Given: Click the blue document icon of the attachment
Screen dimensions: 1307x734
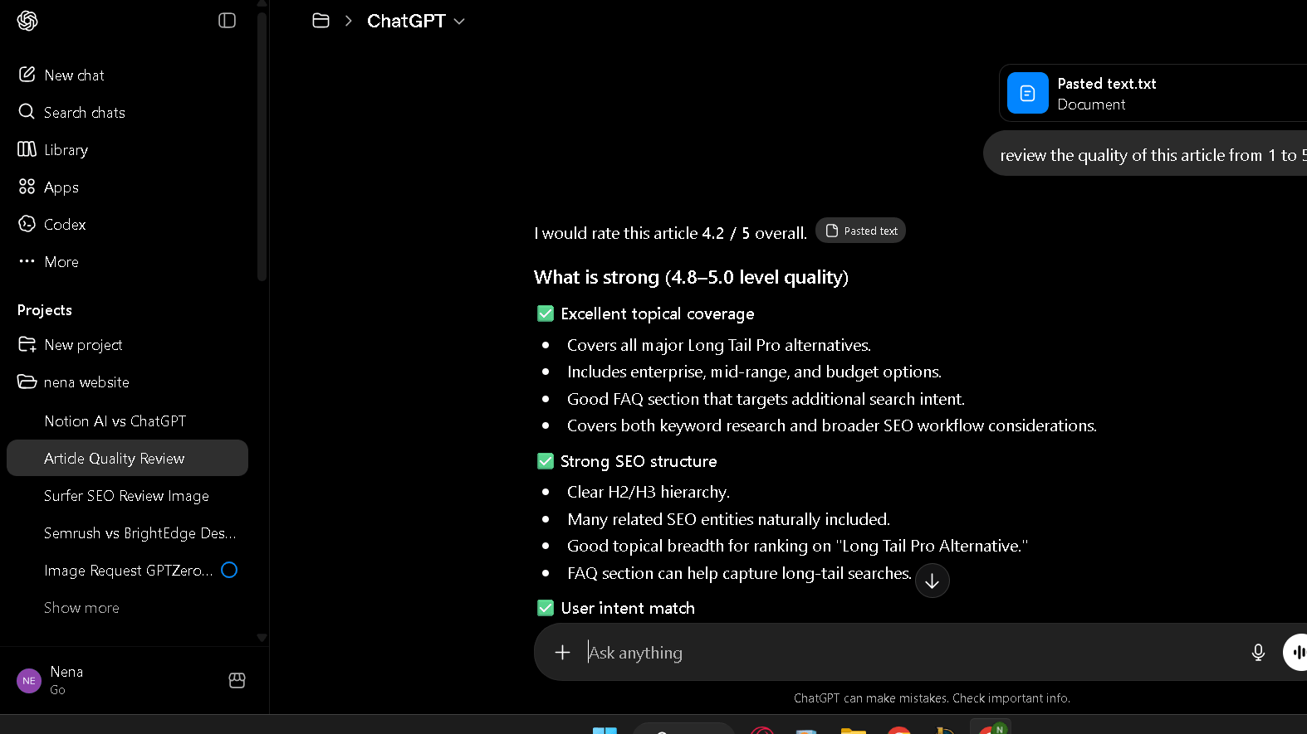Looking at the screenshot, I should (1028, 93).
